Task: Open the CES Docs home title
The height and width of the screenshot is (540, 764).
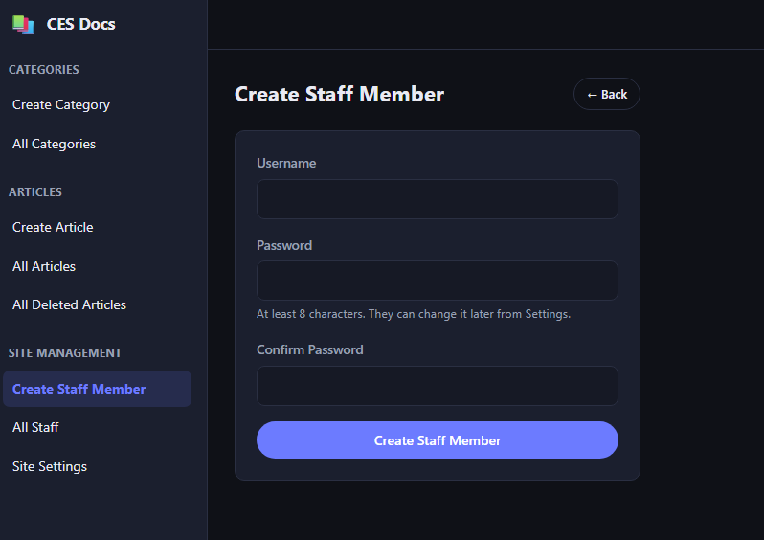Action: click(80, 24)
